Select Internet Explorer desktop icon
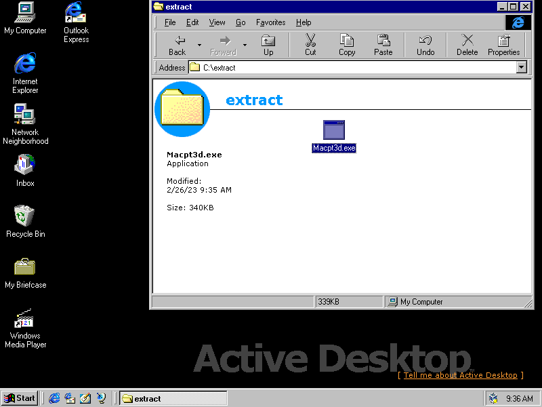The image size is (542, 407). coord(25,73)
